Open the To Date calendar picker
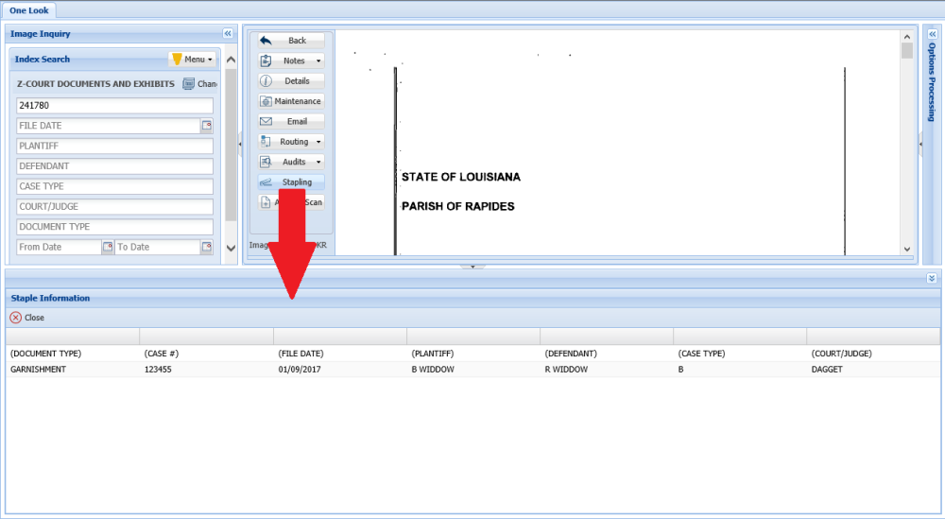The image size is (945, 519). [x=207, y=247]
